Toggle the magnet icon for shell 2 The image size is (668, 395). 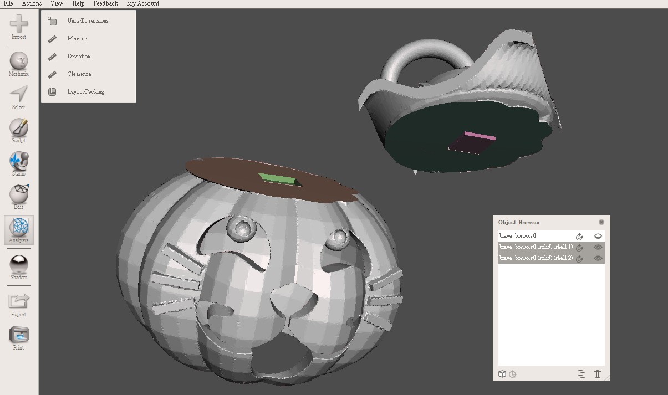[580, 259]
